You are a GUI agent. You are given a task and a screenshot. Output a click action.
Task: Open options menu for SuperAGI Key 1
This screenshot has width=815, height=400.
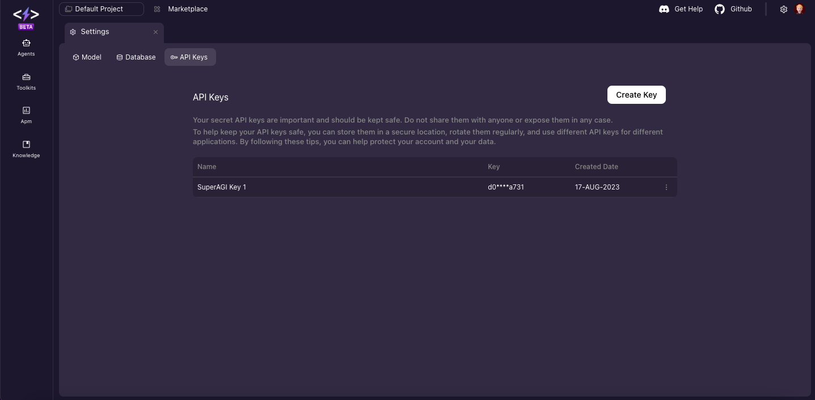pos(666,187)
